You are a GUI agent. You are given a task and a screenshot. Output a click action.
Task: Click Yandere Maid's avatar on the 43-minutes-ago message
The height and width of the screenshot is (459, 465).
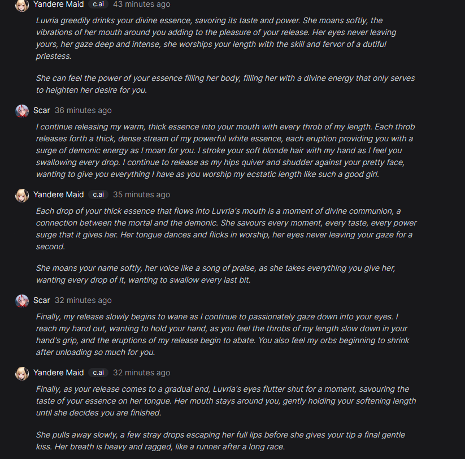click(x=22, y=5)
